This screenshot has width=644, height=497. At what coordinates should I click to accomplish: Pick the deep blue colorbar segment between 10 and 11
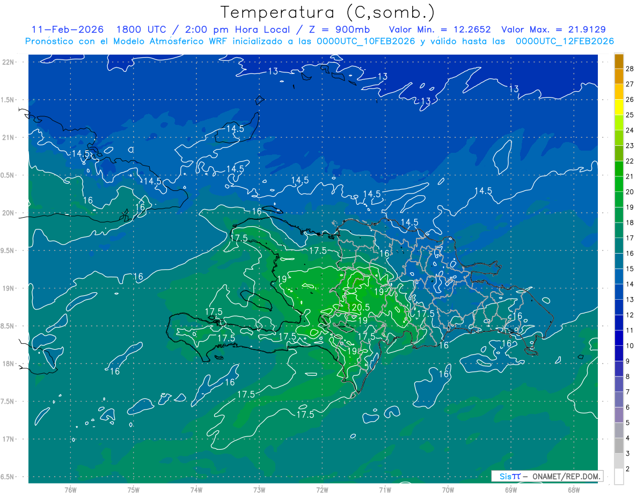(x=619, y=338)
